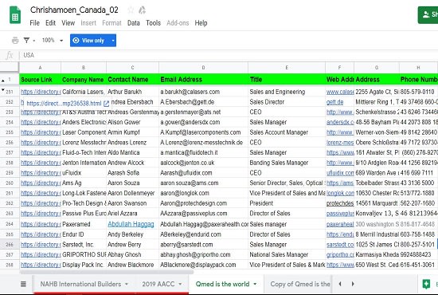Click the Company Name header cell
This screenshot has height=295, width=438.
tap(84, 80)
